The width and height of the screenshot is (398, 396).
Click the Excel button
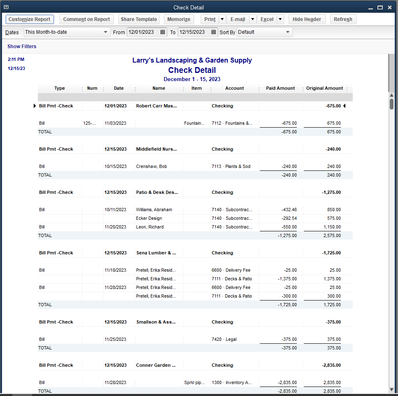[267, 19]
